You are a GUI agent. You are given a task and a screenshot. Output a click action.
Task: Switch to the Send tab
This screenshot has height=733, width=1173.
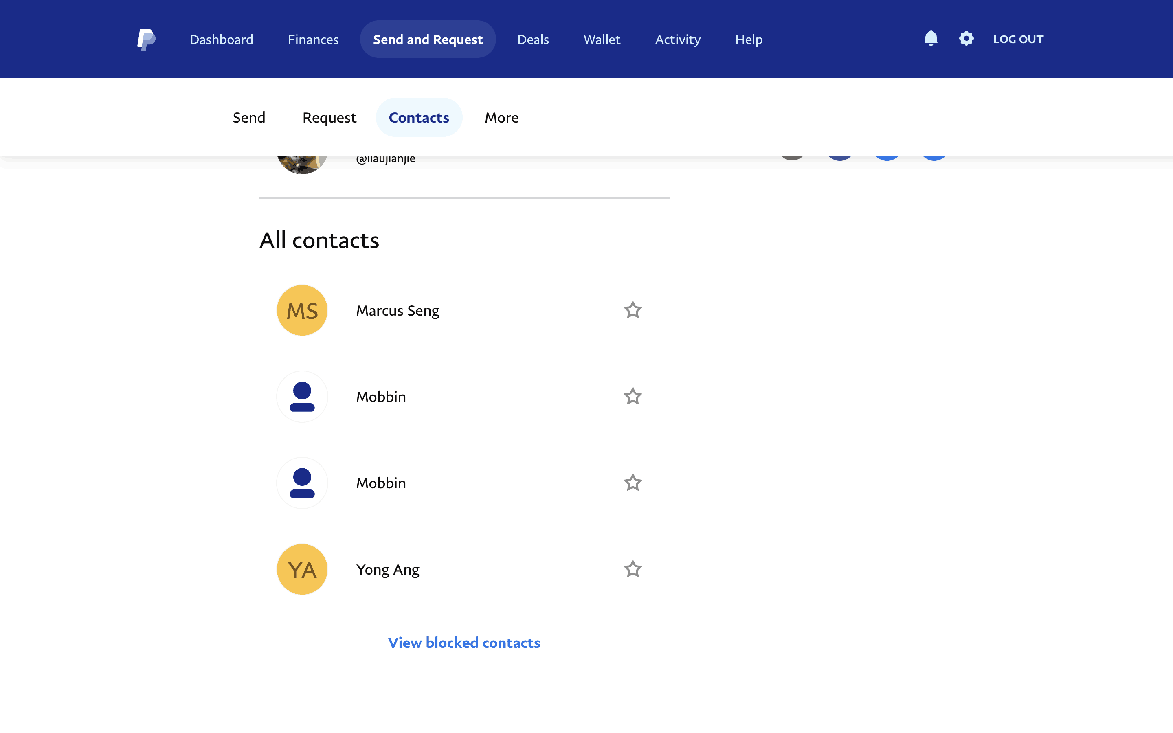point(249,117)
